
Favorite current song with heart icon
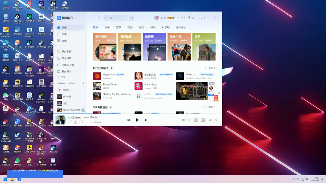tap(70, 122)
